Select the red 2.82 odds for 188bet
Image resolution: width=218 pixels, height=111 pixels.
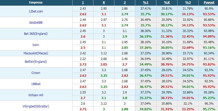pyautogui.click(x=125, y=87)
